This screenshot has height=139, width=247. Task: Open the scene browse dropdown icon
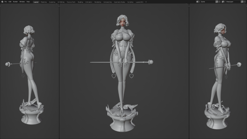[x=198, y=2]
